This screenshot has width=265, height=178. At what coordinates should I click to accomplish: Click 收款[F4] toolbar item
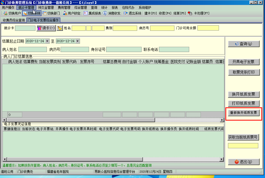(x=165, y=13)
